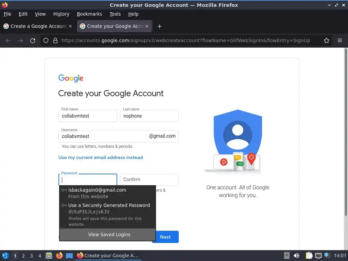
Task: Pick saved login isbackagain0@gmail.com
Action: coord(107,193)
